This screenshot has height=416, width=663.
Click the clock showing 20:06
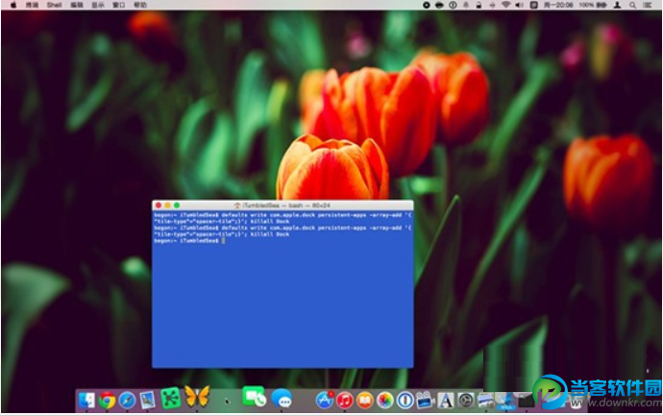(x=558, y=5)
